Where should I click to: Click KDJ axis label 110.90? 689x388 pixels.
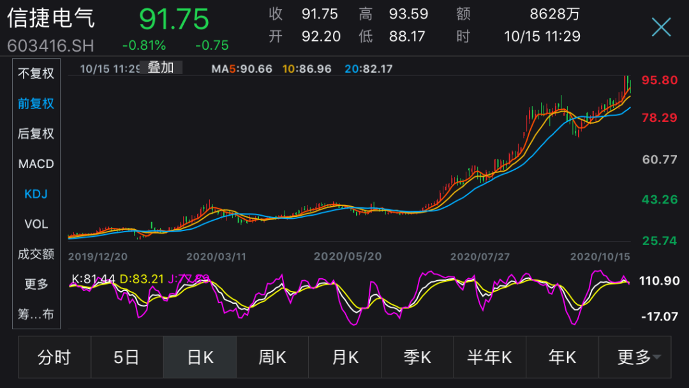659,281
